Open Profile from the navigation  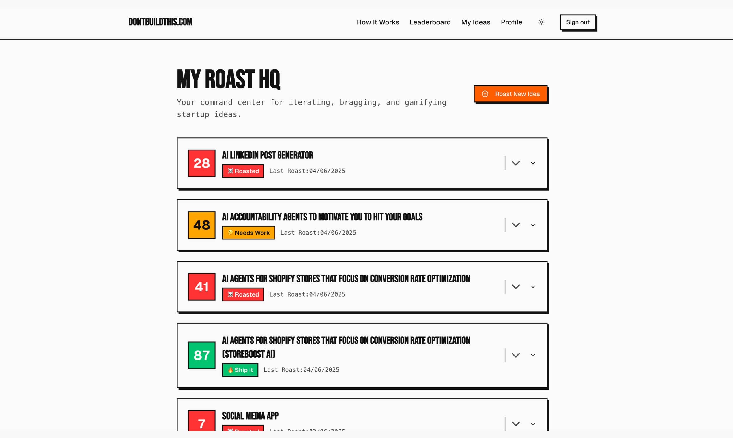click(511, 22)
